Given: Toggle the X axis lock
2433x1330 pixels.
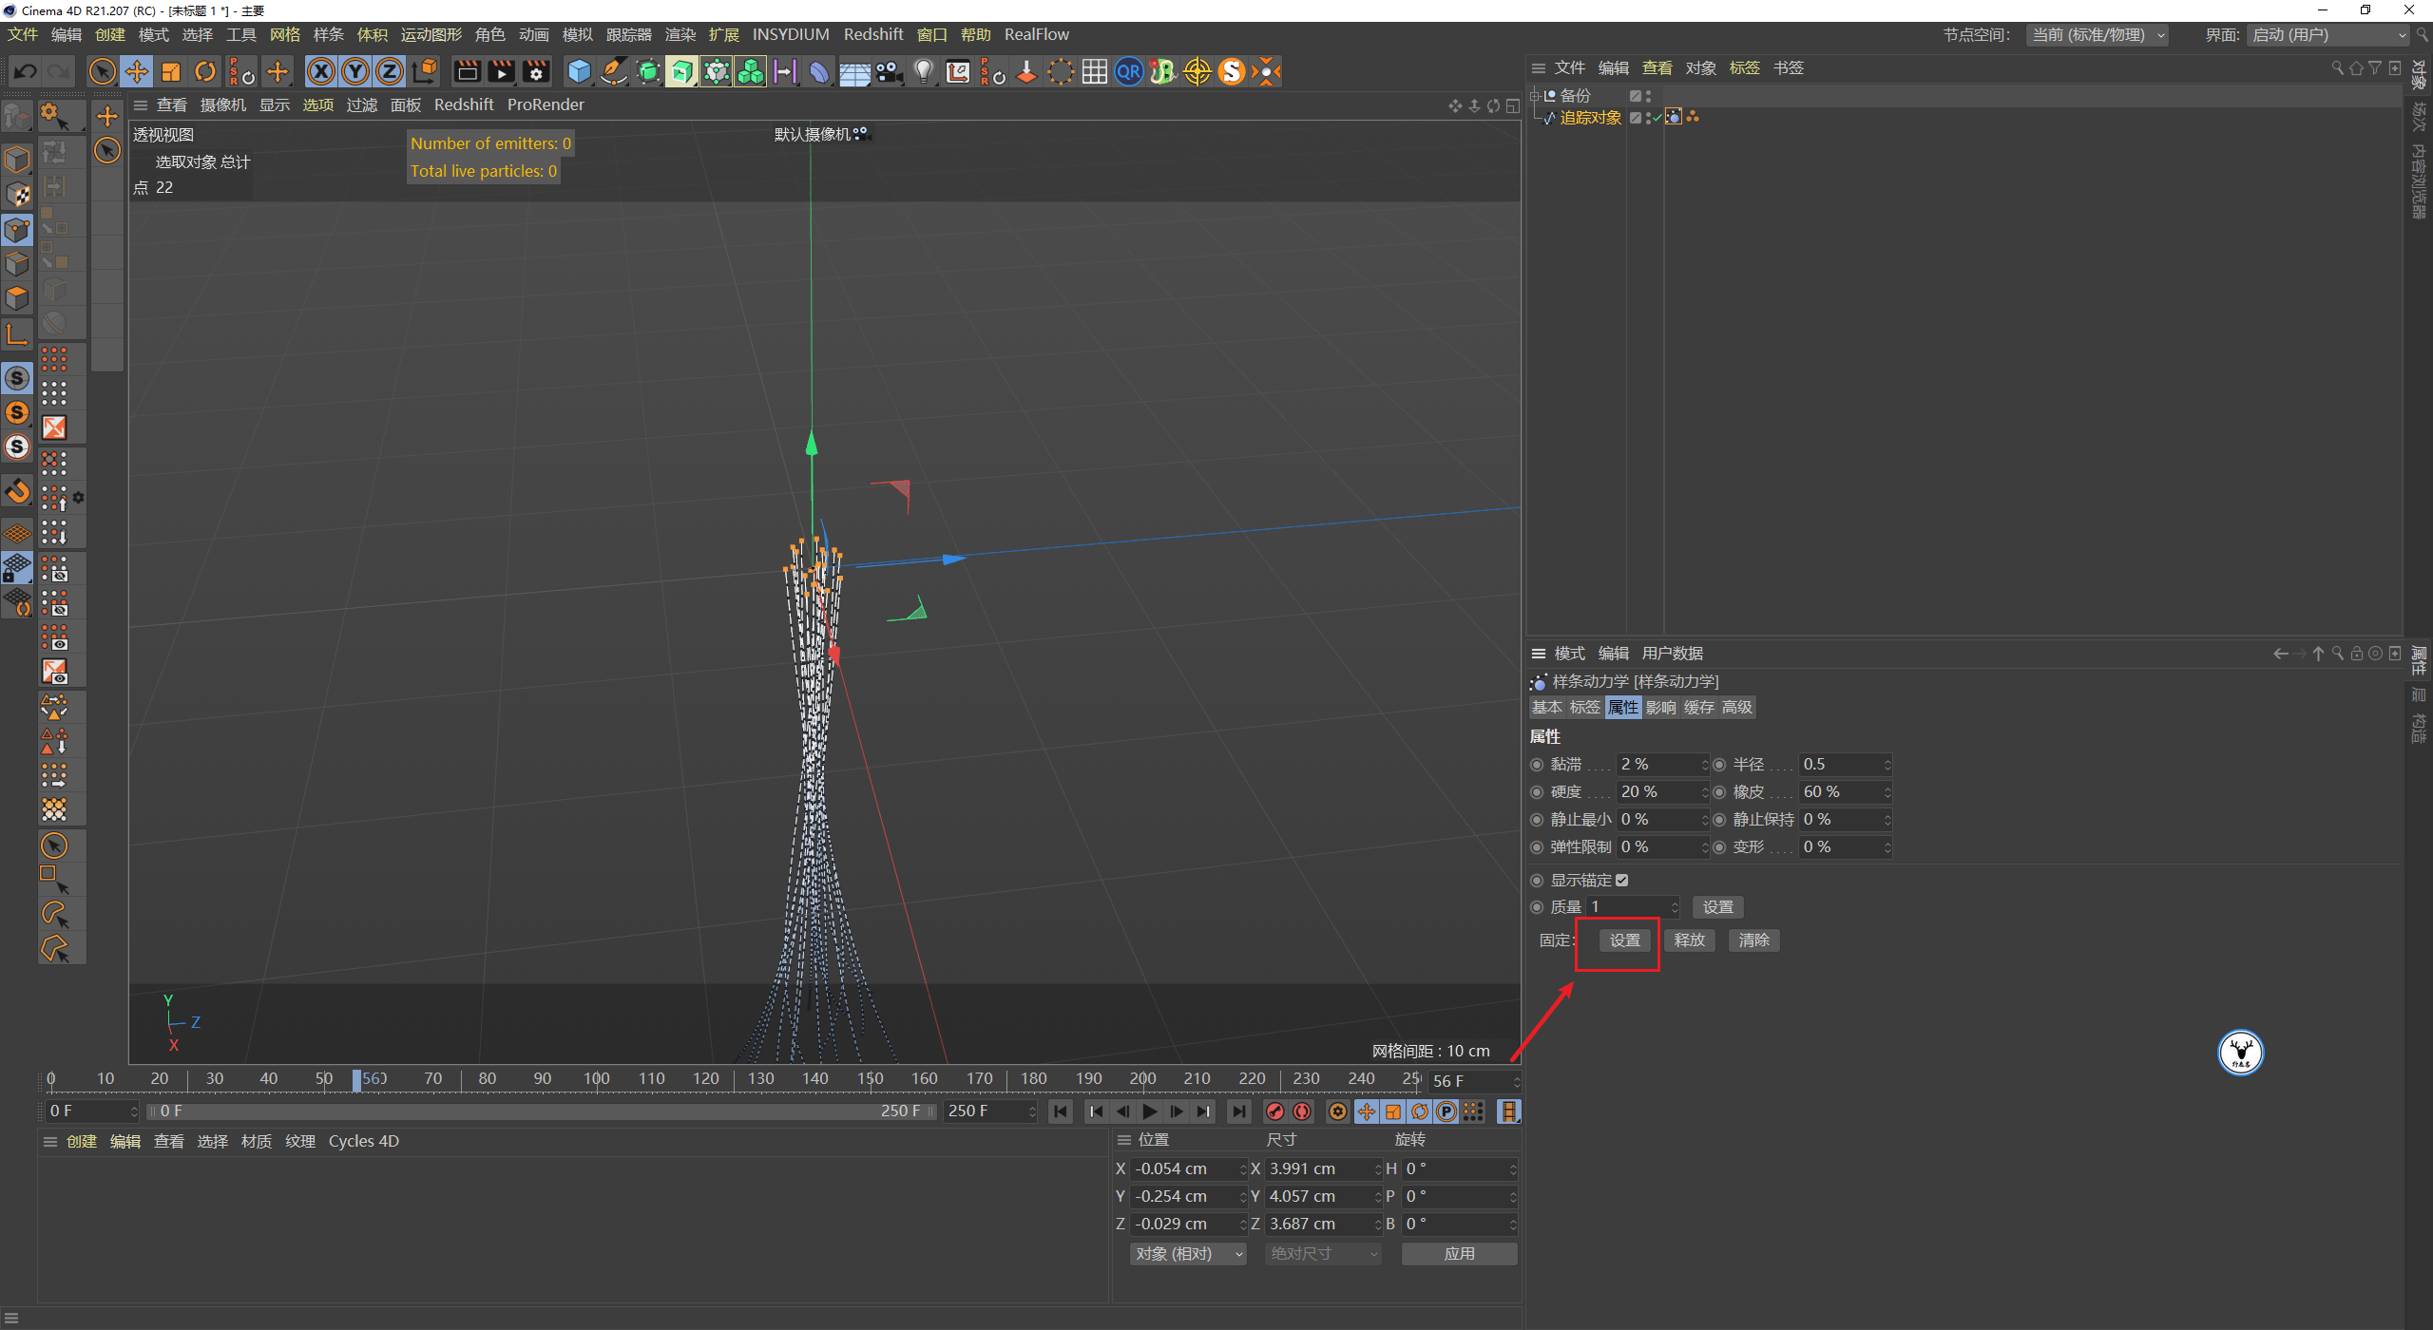Looking at the screenshot, I should (321, 71).
